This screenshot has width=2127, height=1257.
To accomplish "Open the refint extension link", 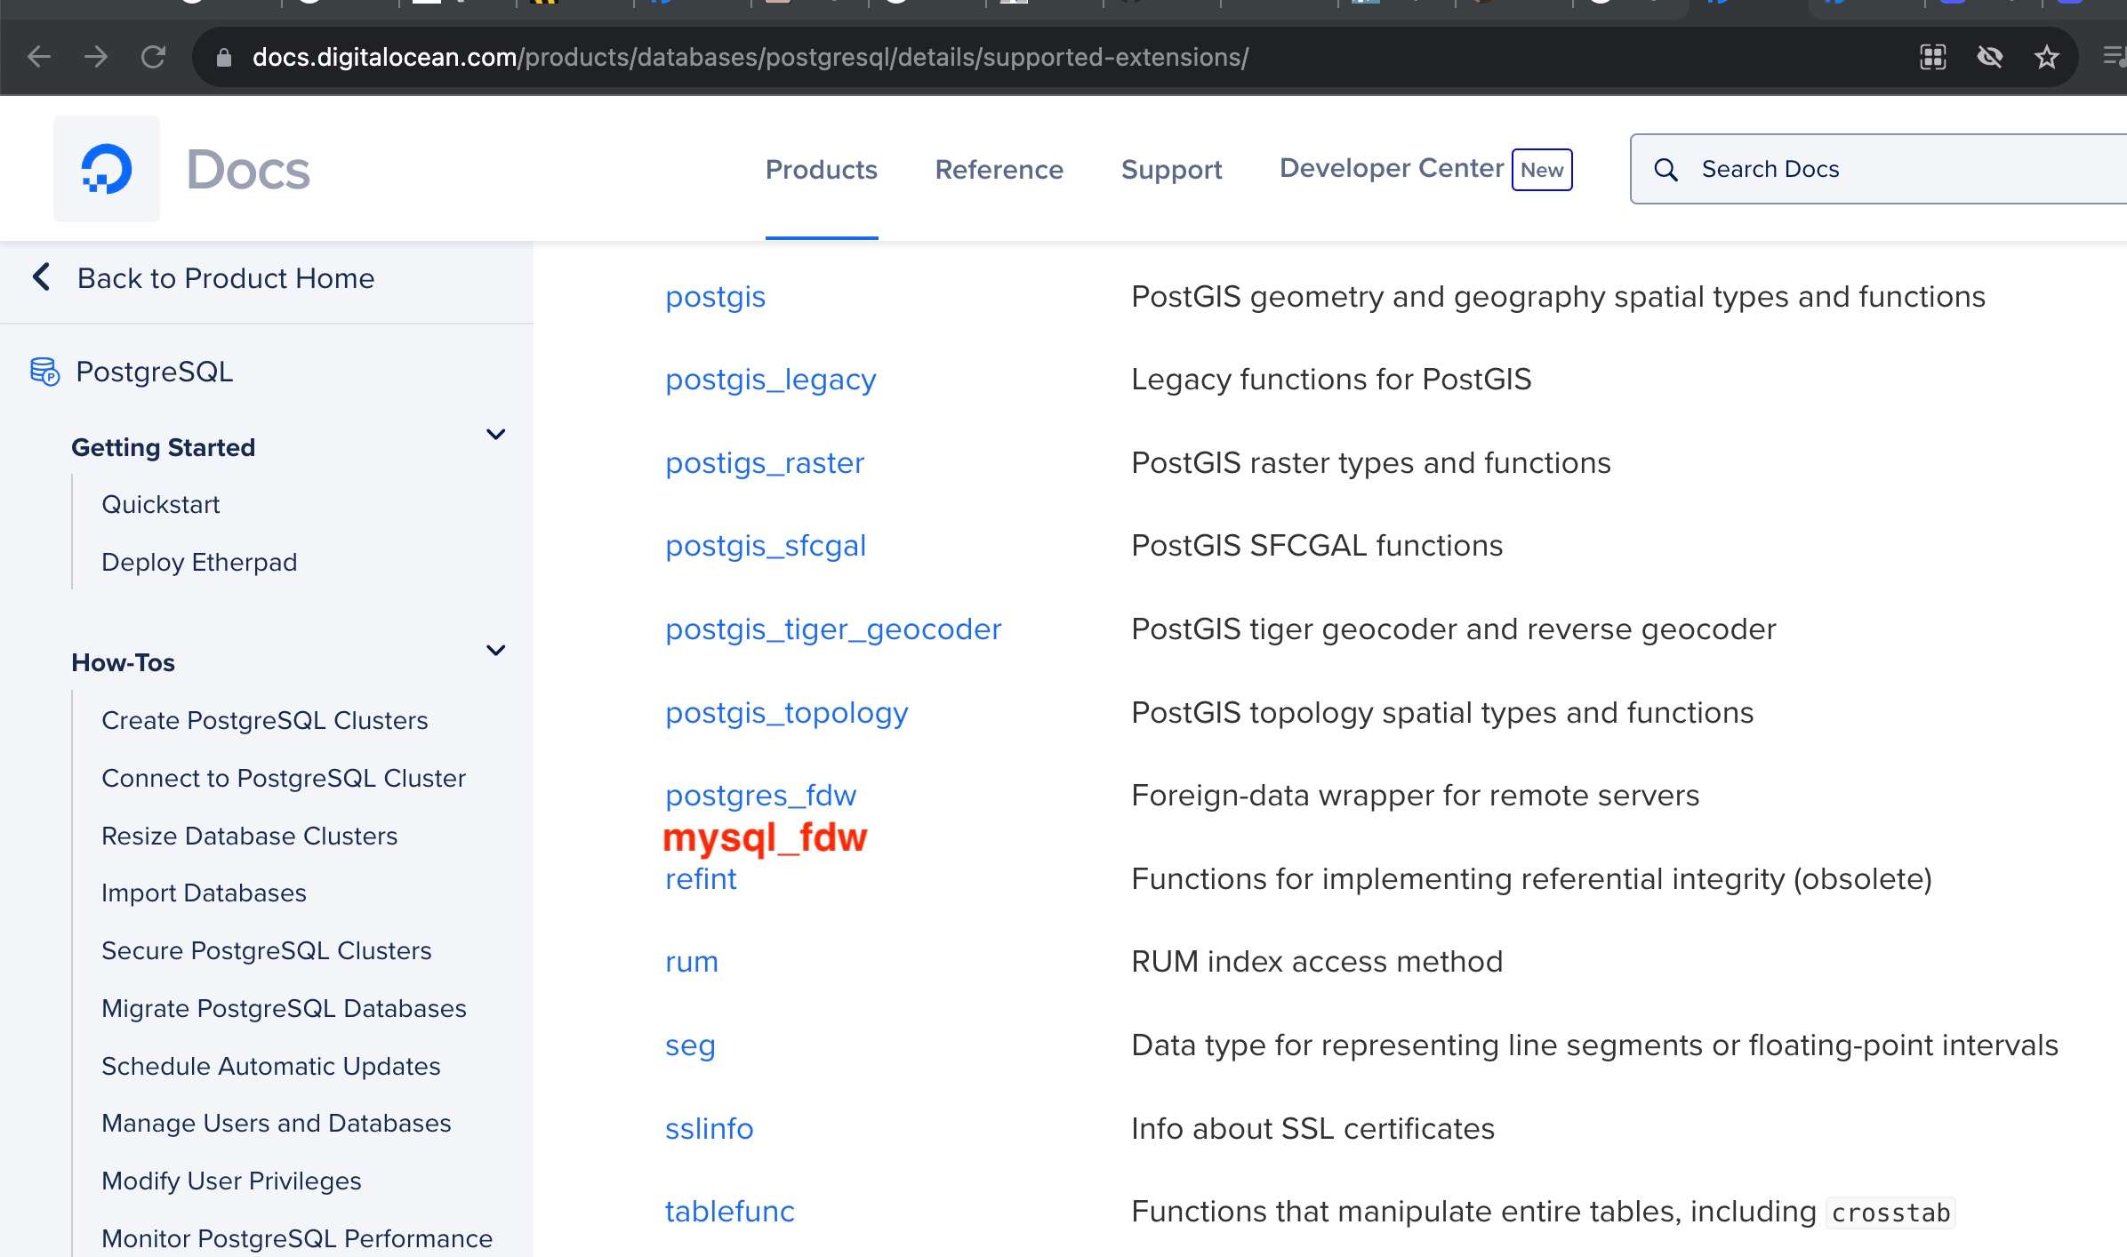I will [702, 879].
